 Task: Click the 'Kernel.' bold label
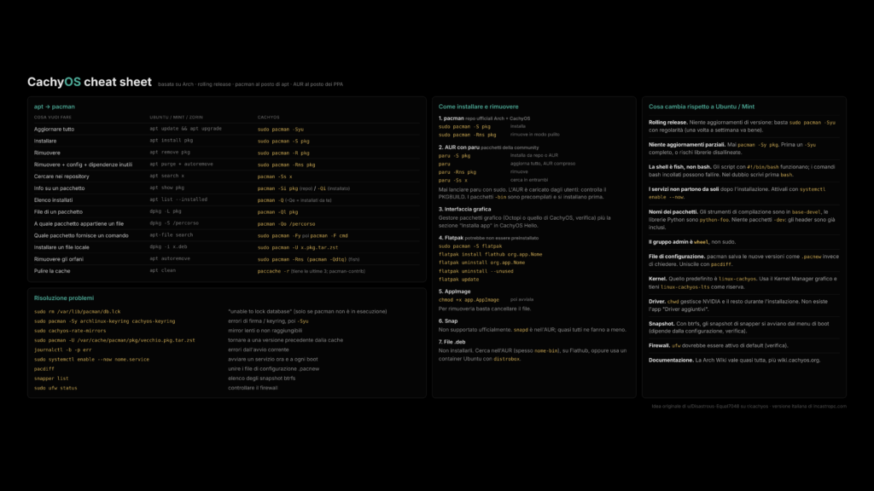(658, 279)
